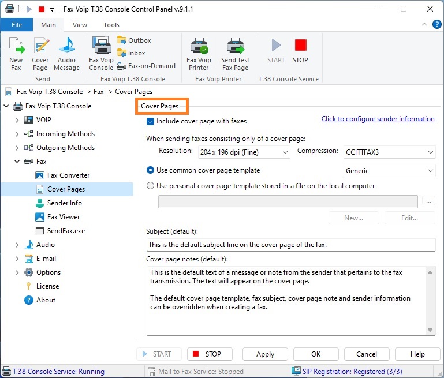Switch to the View ribbon tab
Viewport: 444px width, 378px height.
80,25
